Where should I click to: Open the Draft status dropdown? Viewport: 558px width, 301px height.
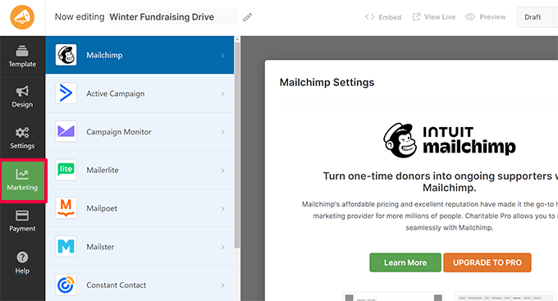[x=537, y=17]
